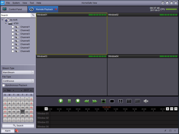Stop playback with the stop button

coord(78,101)
